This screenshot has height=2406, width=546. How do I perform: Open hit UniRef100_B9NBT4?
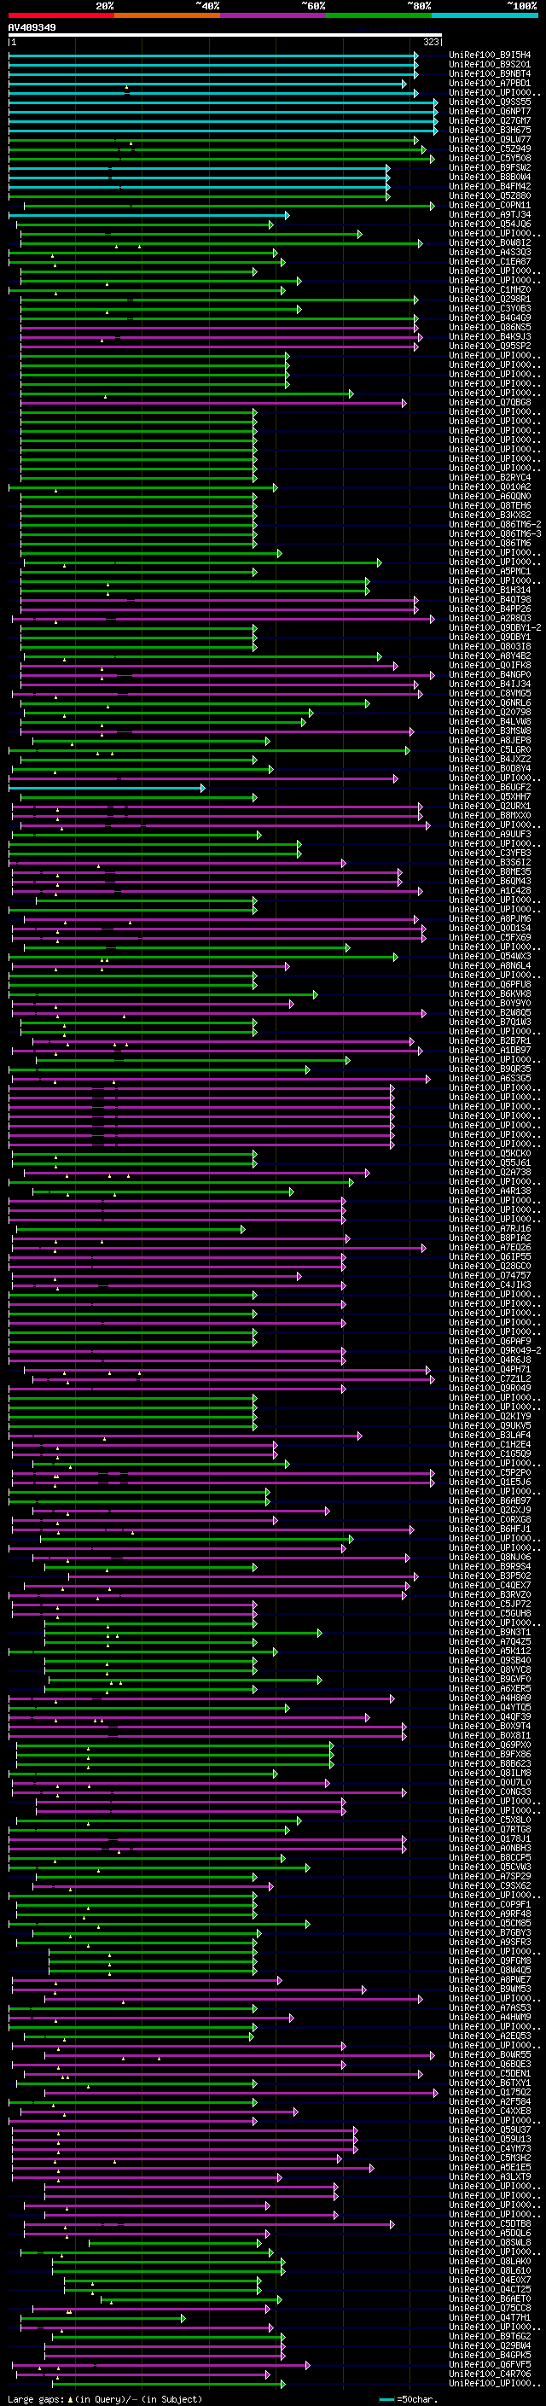point(490,73)
